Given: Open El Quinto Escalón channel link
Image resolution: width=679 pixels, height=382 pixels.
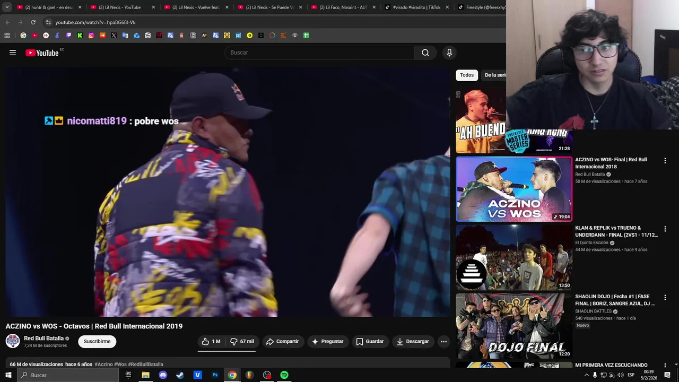Looking at the screenshot, I should tap(591, 243).
